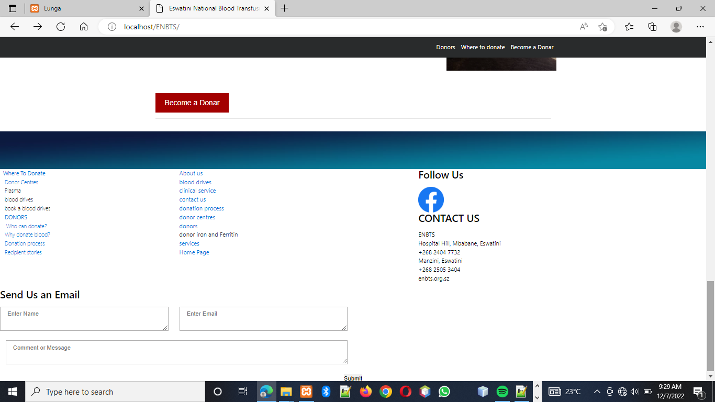This screenshot has height=402, width=715.
Task: Open a new browser tab
Action: point(284,8)
